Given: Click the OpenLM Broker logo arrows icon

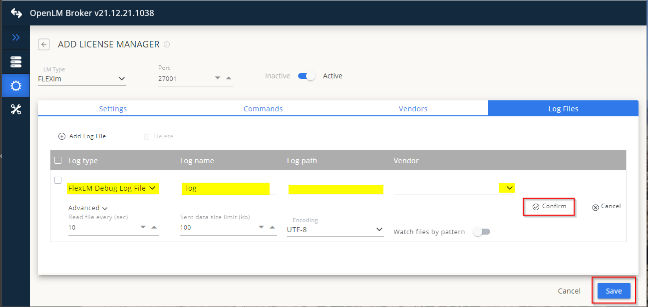Looking at the screenshot, I should tap(16, 13).
